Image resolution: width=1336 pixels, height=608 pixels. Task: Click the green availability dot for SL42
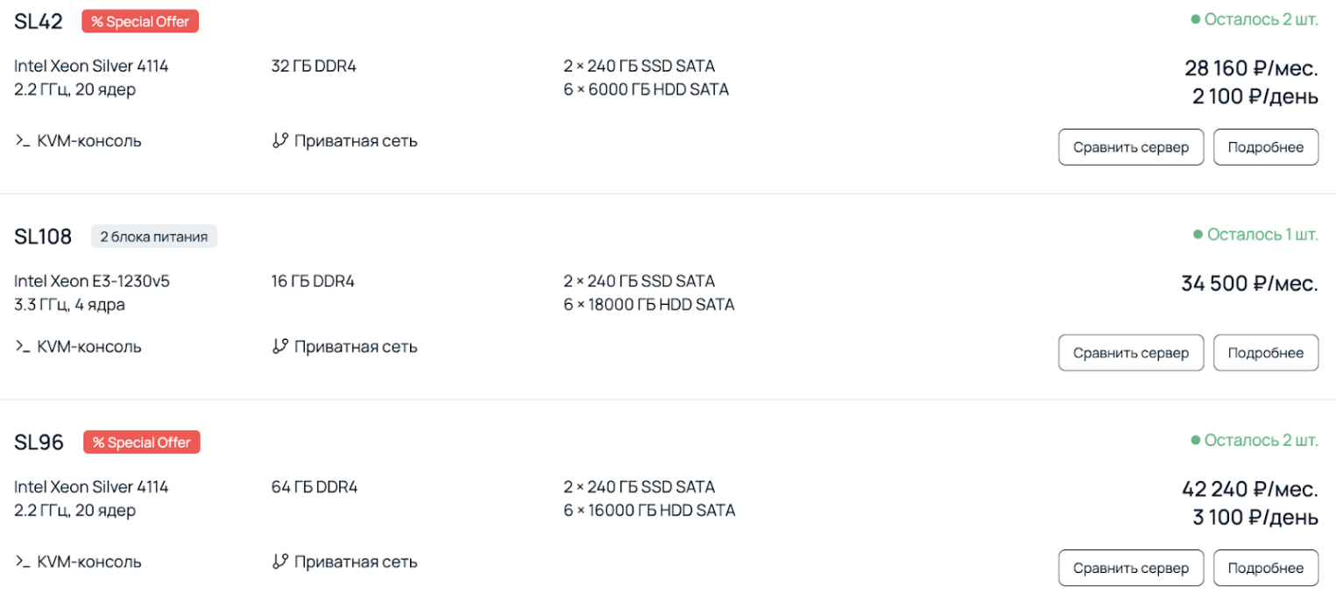[x=1195, y=19]
